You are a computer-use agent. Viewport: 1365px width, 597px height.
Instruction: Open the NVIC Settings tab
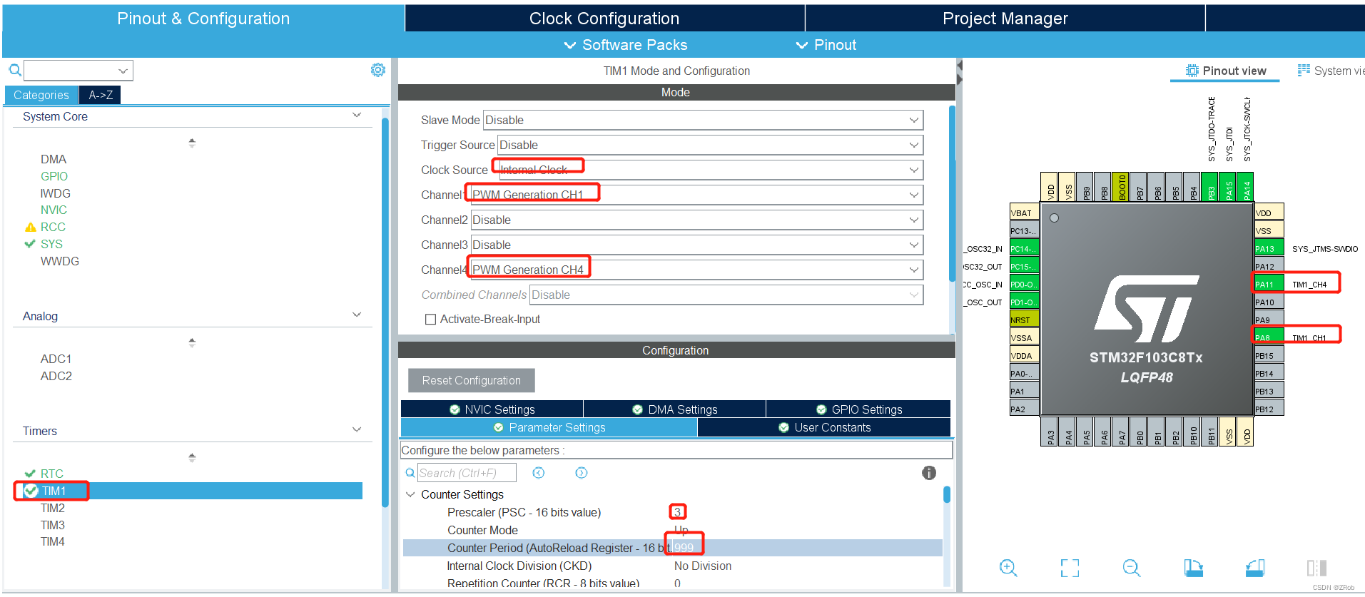(492, 409)
